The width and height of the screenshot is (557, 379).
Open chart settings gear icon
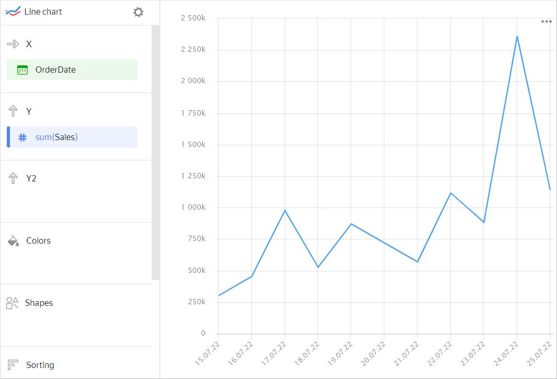[138, 12]
